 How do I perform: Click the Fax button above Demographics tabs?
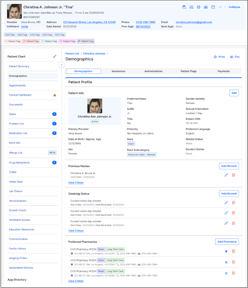click(x=235, y=57)
